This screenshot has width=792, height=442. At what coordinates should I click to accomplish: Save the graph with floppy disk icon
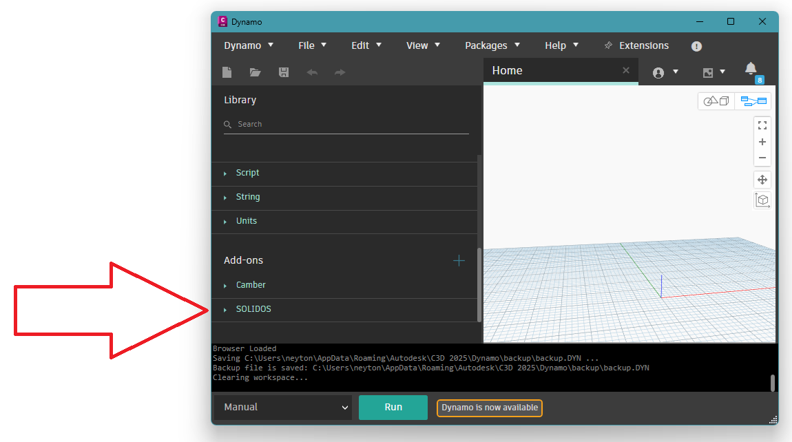pyautogui.click(x=284, y=72)
